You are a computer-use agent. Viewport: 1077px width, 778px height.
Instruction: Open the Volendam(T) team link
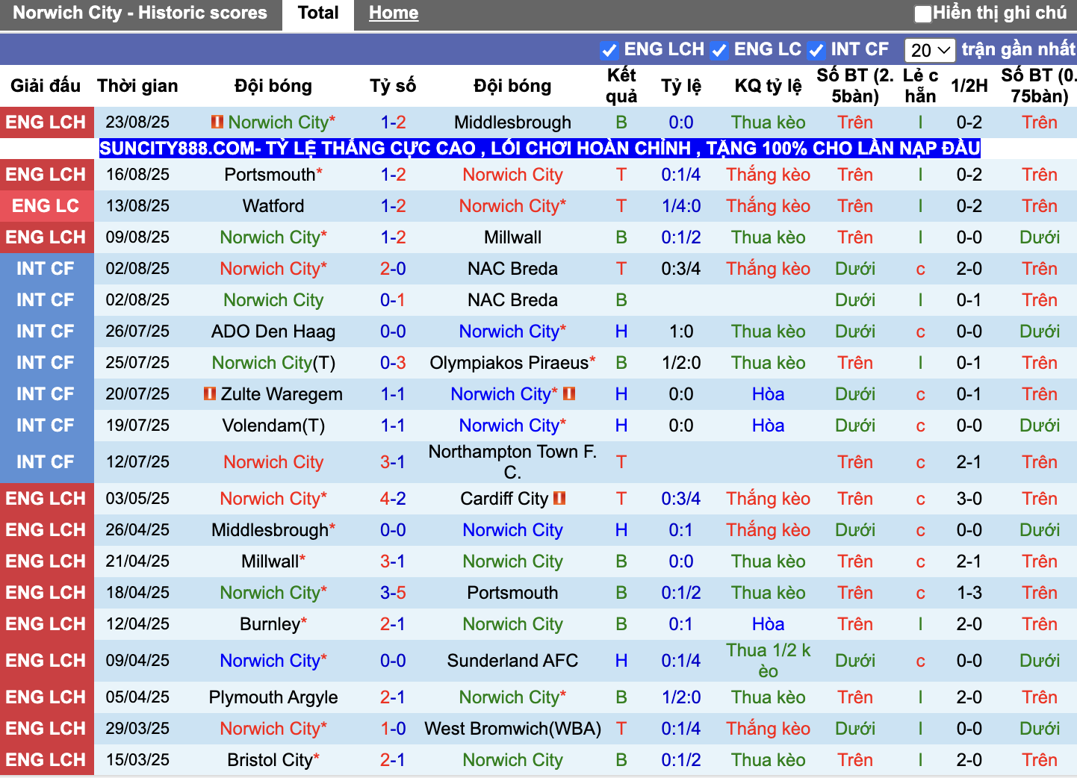(x=273, y=426)
